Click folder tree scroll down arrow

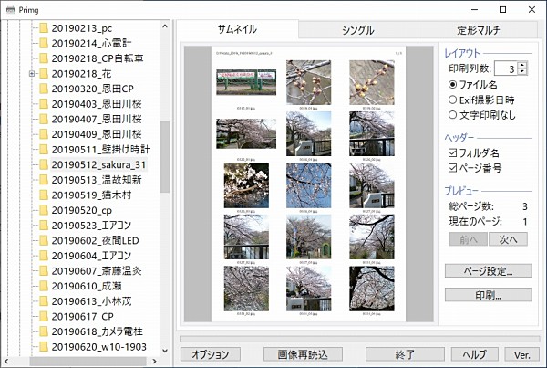coord(165,351)
